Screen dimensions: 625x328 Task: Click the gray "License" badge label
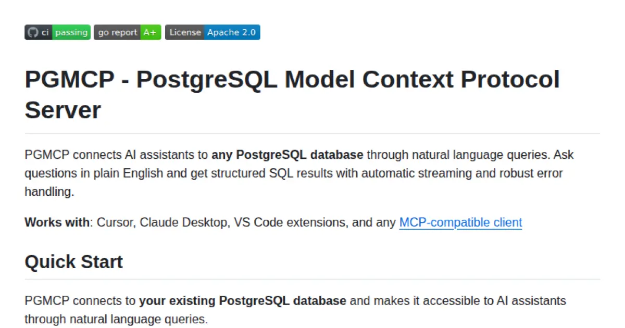pos(185,32)
